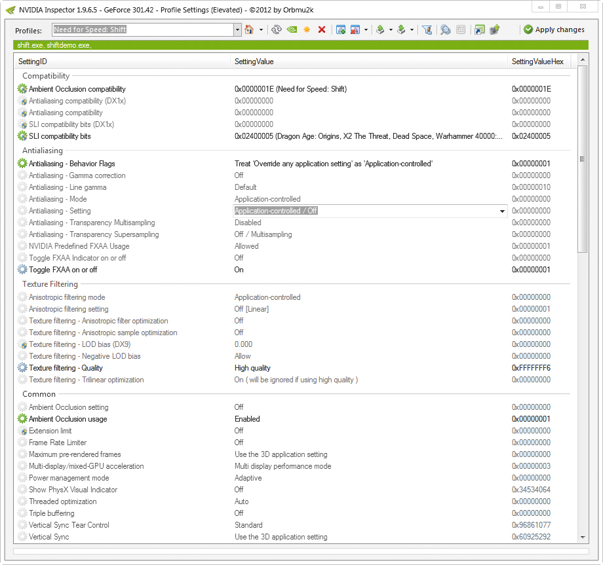Select the Texture filtering - Quality row
The height and width of the screenshot is (565, 603).
pyautogui.click(x=66, y=368)
